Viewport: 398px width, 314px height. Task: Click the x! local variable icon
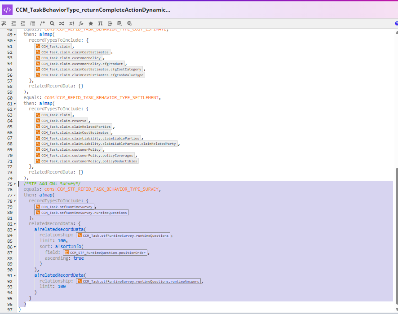[x=71, y=24]
